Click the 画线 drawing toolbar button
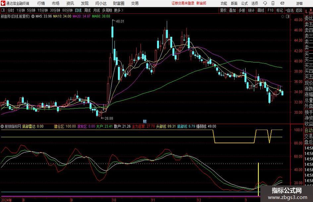The height and width of the screenshot is (202, 313). [x=261, y=10]
